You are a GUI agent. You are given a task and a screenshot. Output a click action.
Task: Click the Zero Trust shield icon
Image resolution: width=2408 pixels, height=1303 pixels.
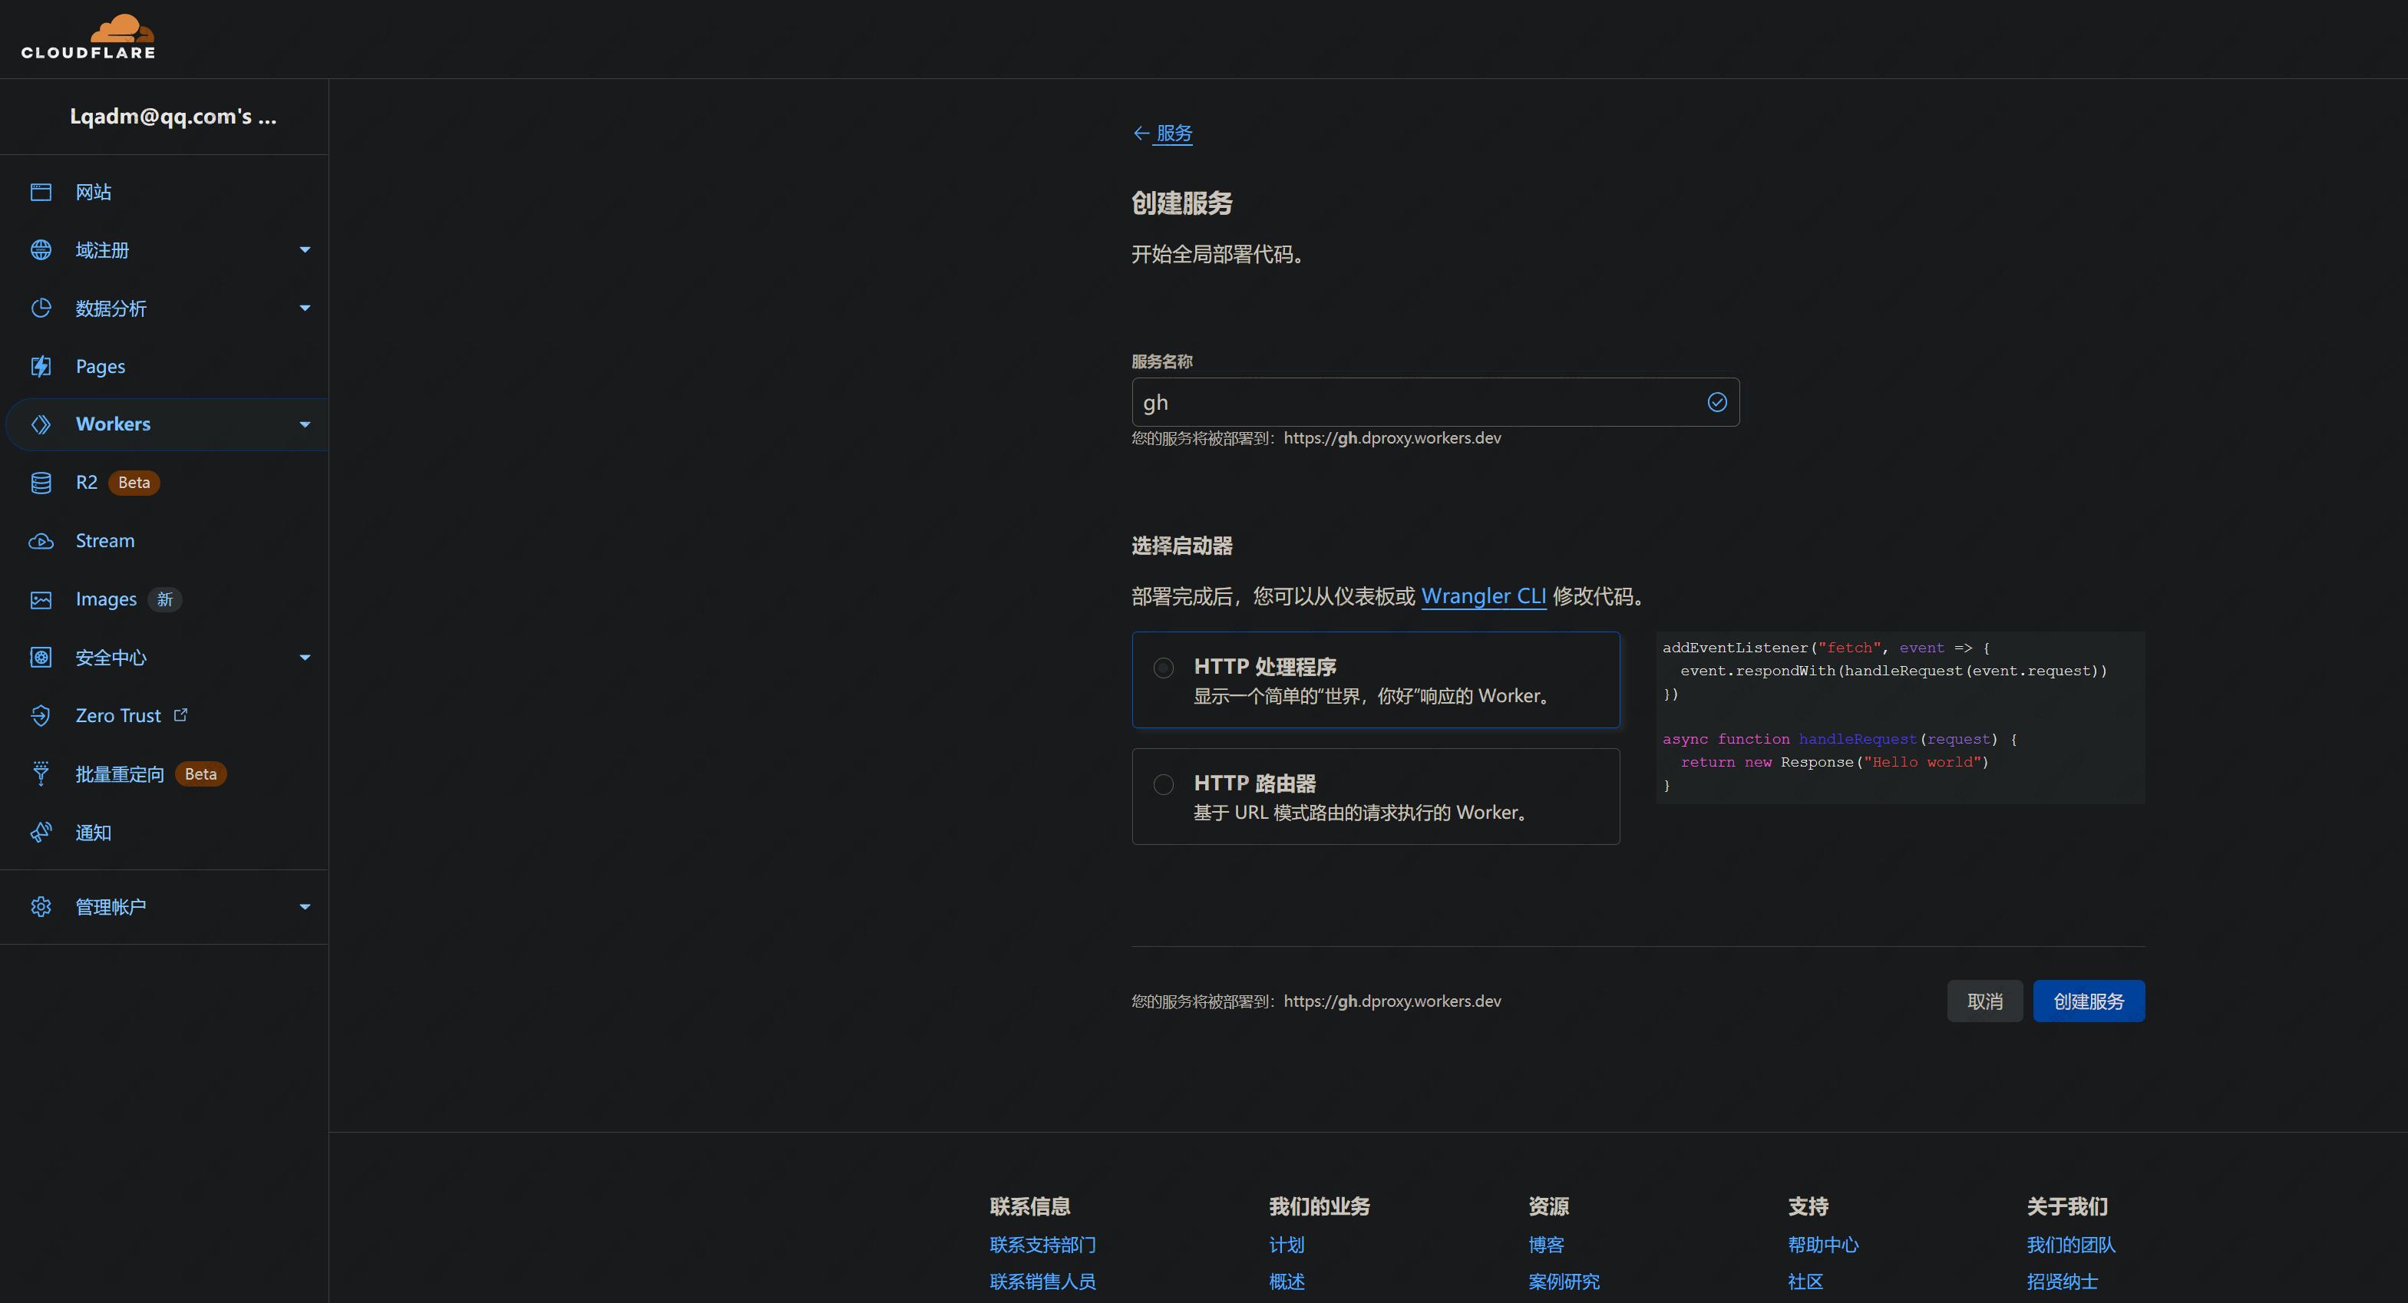coord(41,716)
